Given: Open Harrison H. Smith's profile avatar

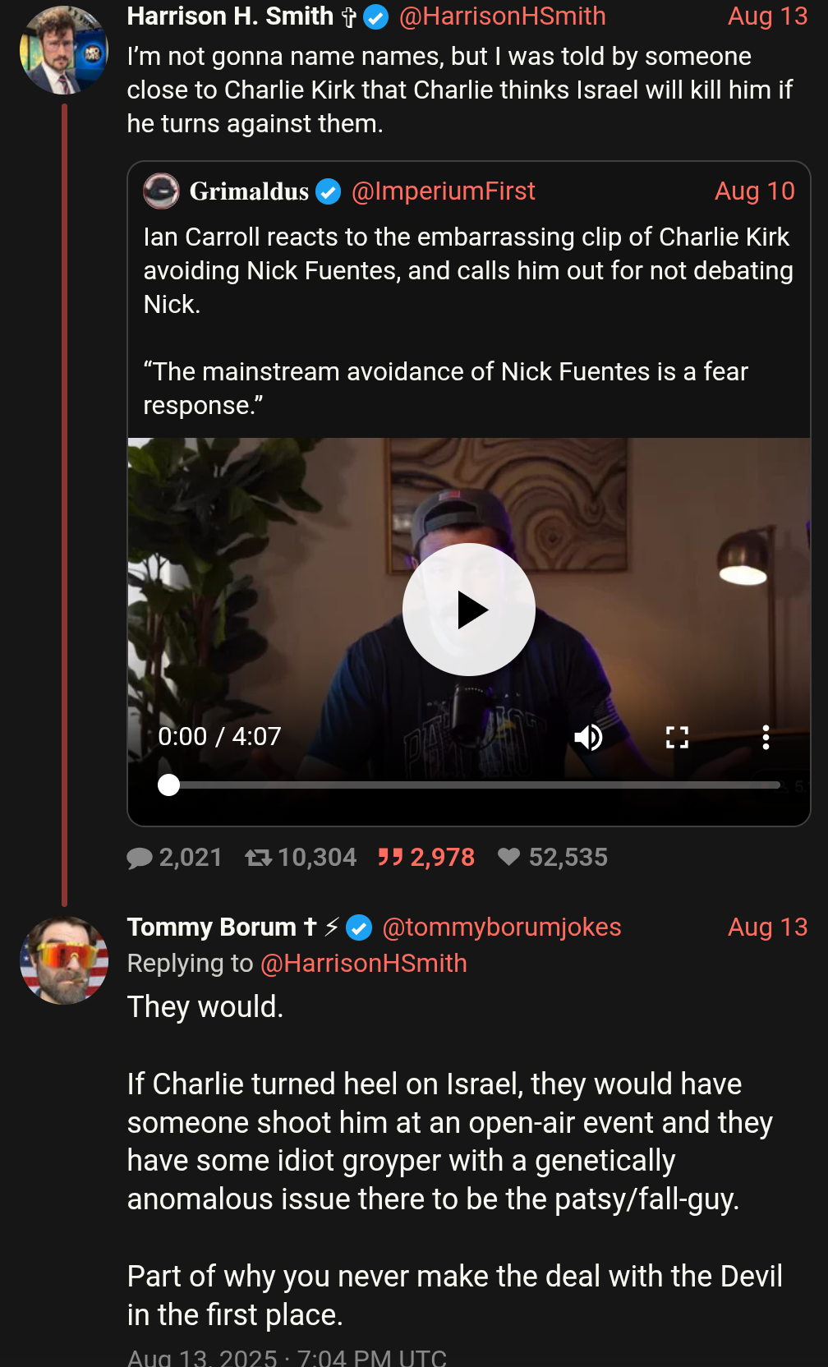Looking at the screenshot, I should pos(64,51).
